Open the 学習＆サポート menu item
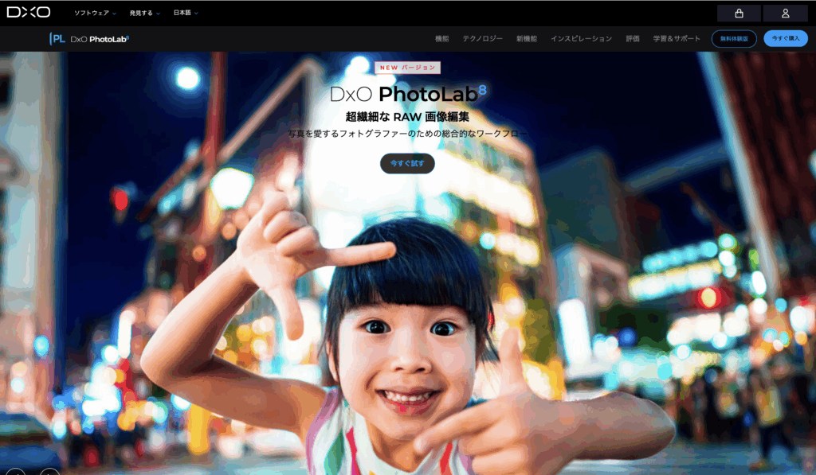 (677, 39)
